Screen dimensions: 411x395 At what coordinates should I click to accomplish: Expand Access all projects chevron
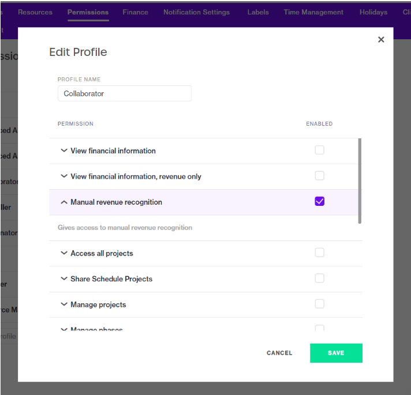point(64,253)
